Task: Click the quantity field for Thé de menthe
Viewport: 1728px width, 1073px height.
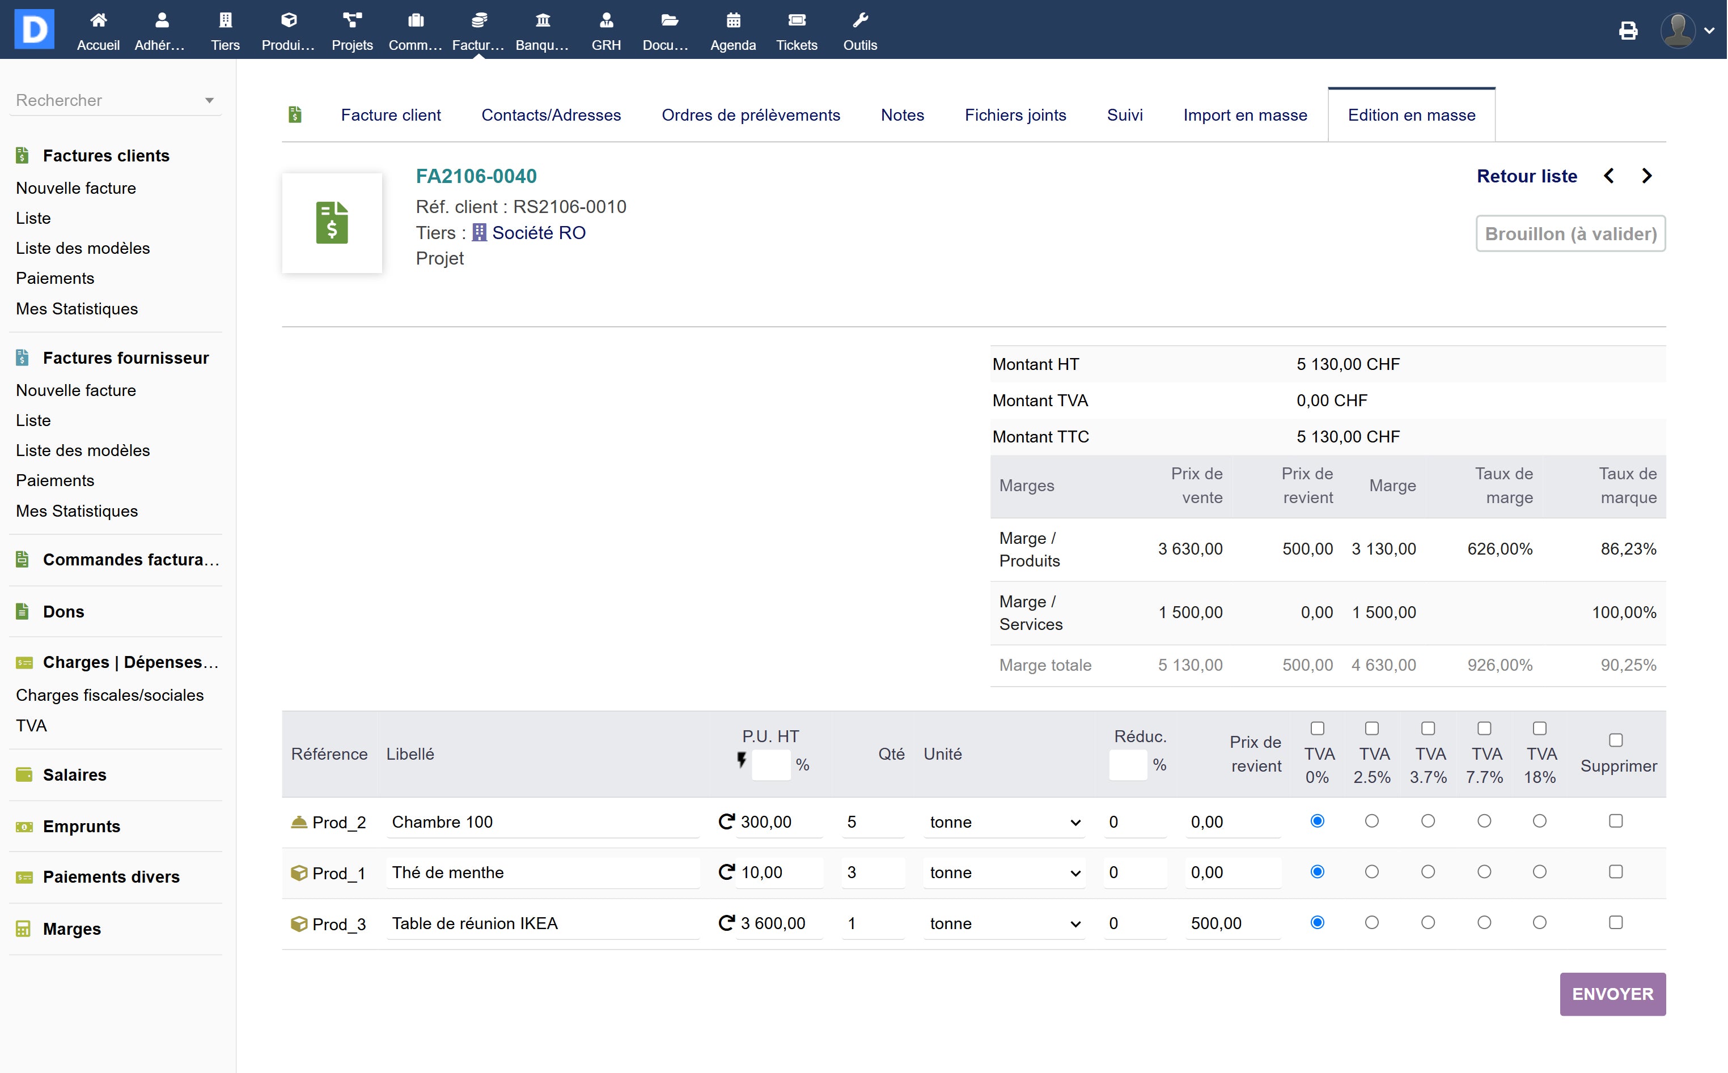Action: coord(872,872)
